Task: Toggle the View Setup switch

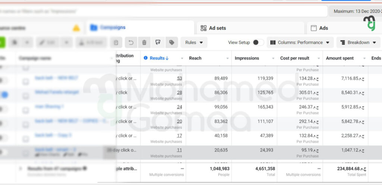Action: (258, 42)
